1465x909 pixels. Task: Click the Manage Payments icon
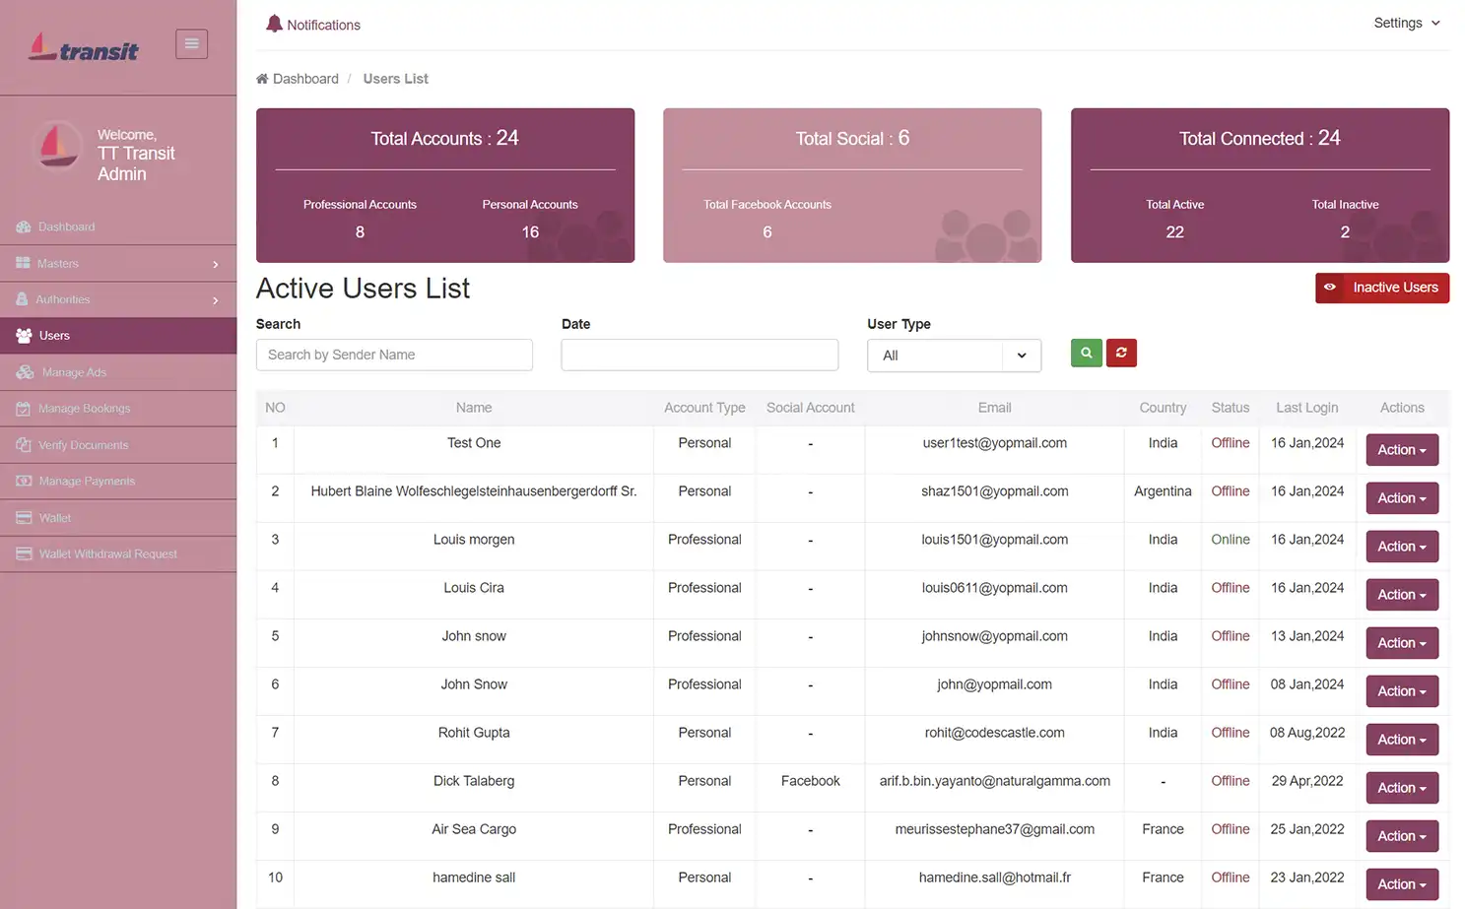23,481
